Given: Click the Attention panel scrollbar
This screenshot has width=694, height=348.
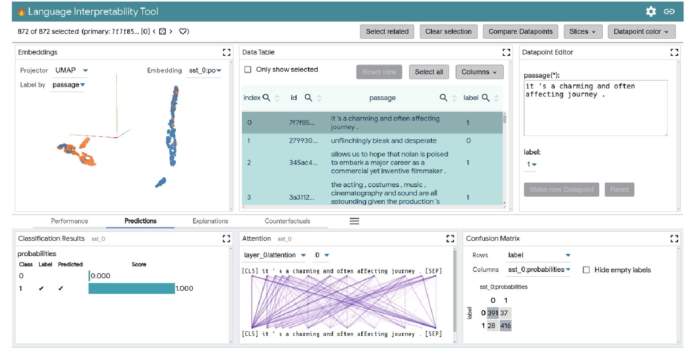Looking at the screenshot, I should pos(455,290).
